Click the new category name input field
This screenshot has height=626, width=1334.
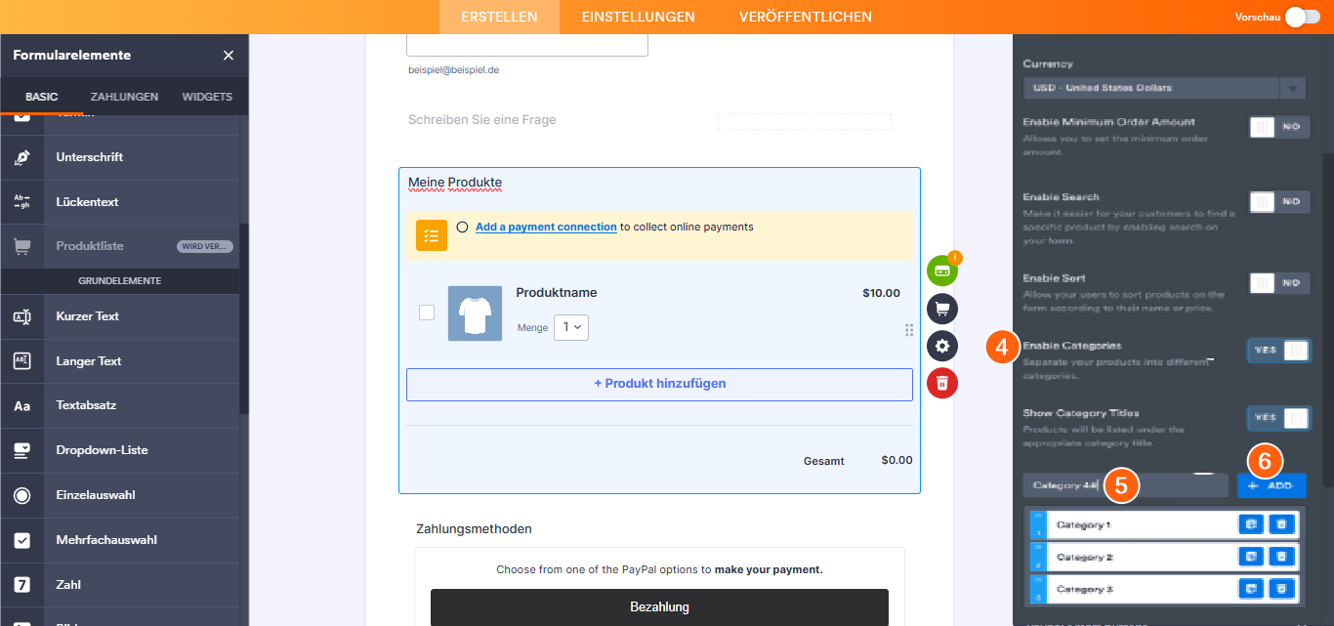pyautogui.click(x=1125, y=485)
